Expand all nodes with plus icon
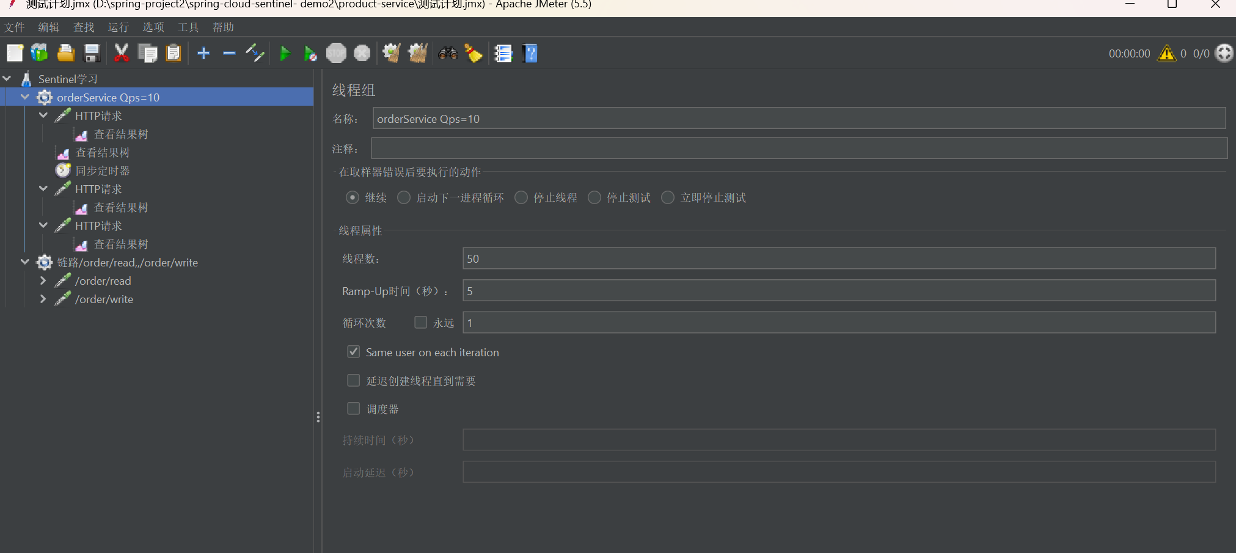Screen dimensions: 1236x553 203,53
